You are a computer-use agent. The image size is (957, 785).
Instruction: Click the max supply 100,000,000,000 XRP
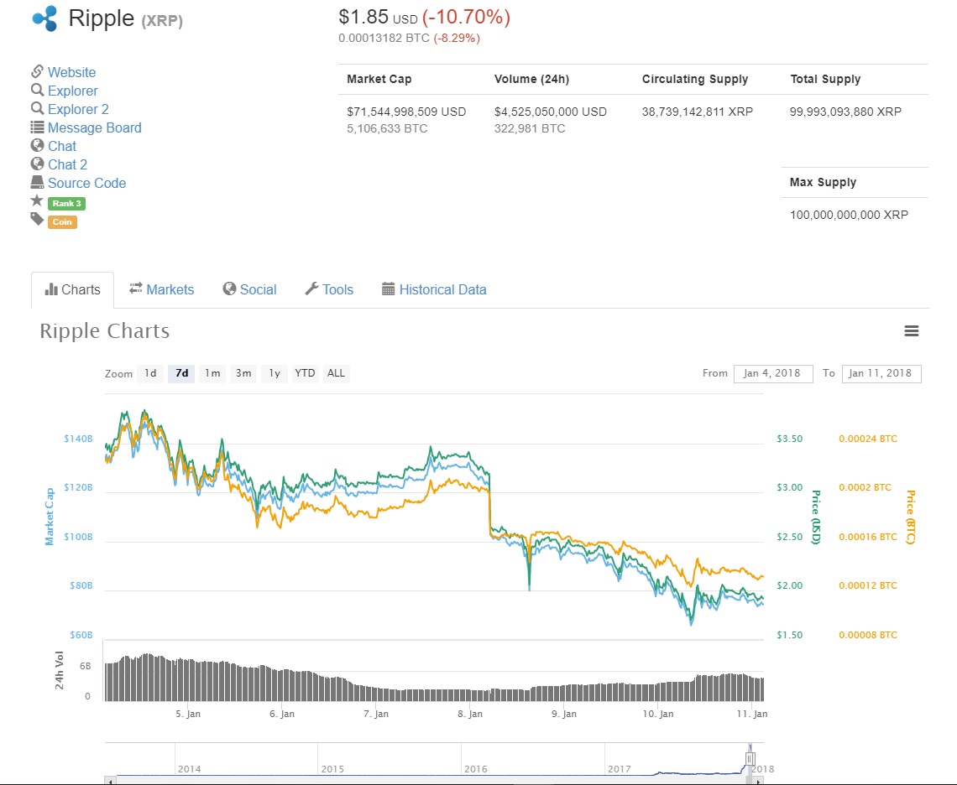[849, 215]
